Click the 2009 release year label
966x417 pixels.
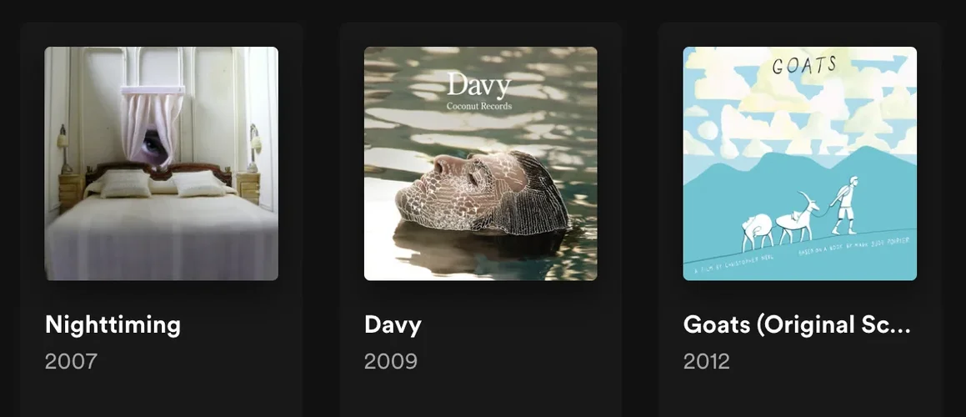coord(391,361)
